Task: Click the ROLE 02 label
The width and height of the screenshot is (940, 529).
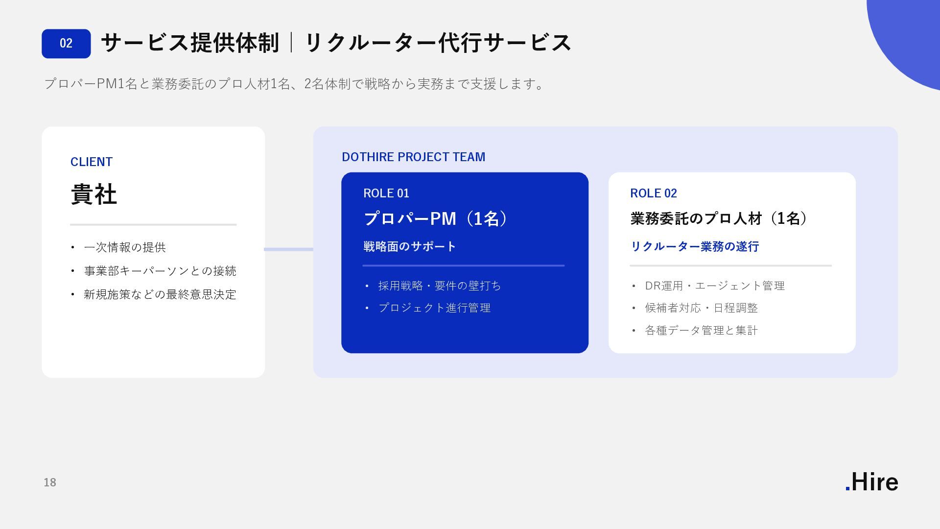Action: 654,193
